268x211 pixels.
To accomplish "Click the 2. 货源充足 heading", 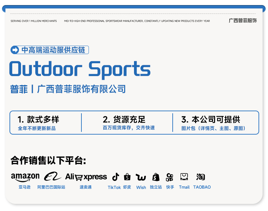I will click(x=124, y=119).
